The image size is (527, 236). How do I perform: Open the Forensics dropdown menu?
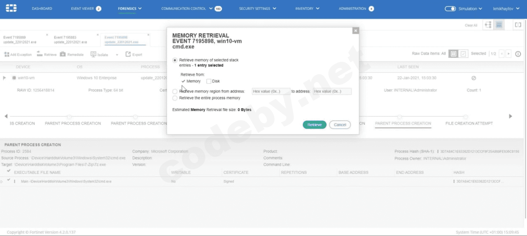pyautogui.click(x=130, y=9)
